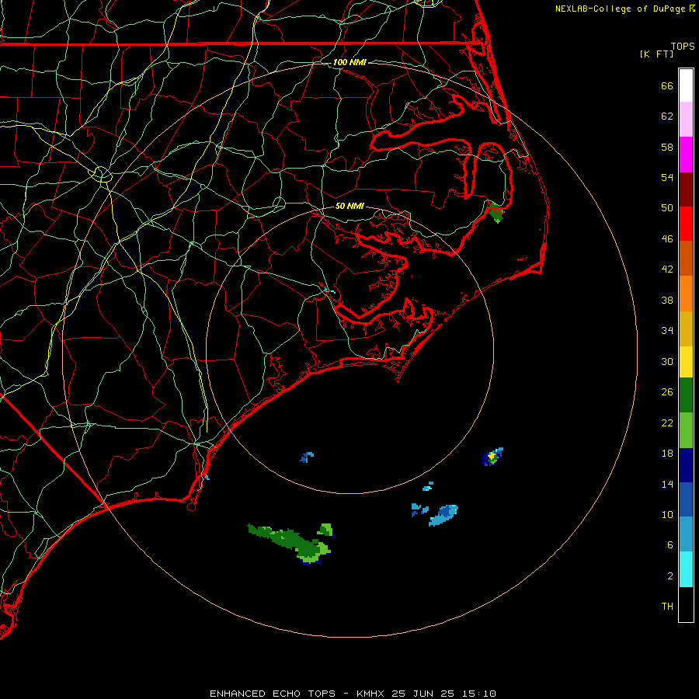Click the 34 legend value
Screen dimensions: 699x699
667,331
